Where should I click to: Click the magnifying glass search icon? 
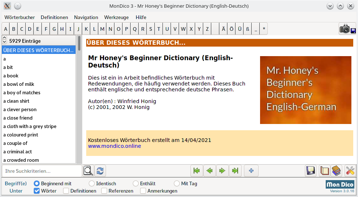pos(88,171)
